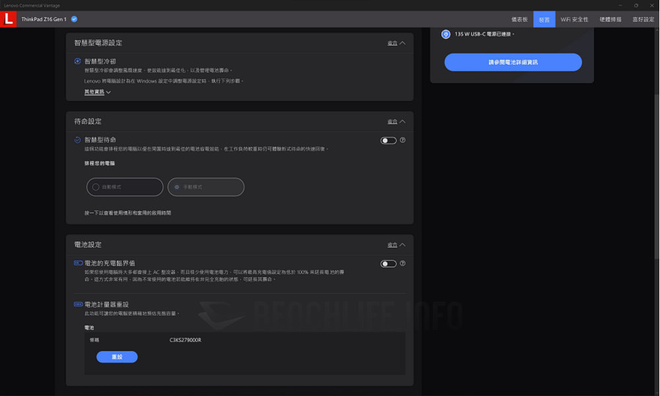Click the 智慧型冷卻 cooling icon
The width and height of the screenshot is (660, 396).
tap(78, 61)
